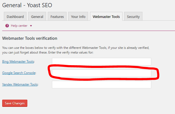Open the Help center link

[19, 26]
